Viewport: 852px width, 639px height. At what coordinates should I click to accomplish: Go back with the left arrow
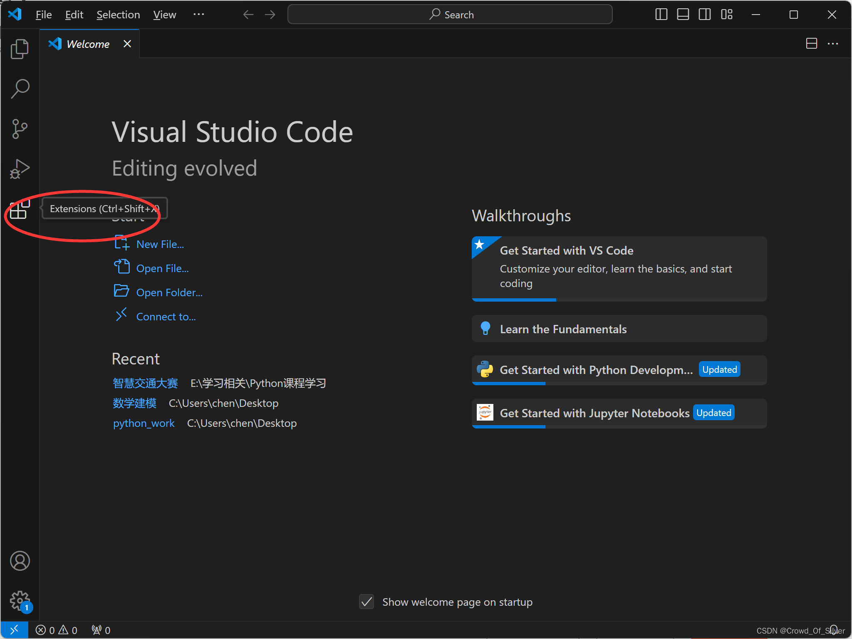coord(248,15)
